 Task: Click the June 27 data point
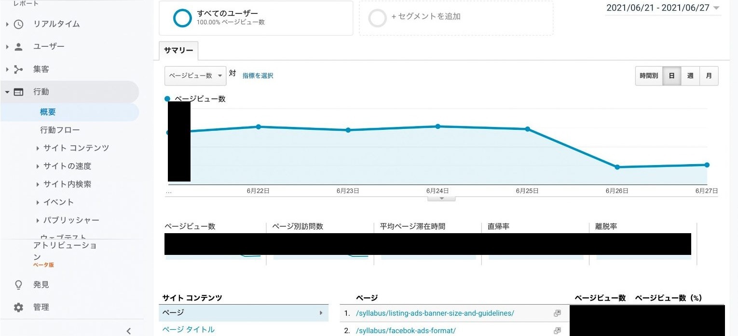(707, 165)
